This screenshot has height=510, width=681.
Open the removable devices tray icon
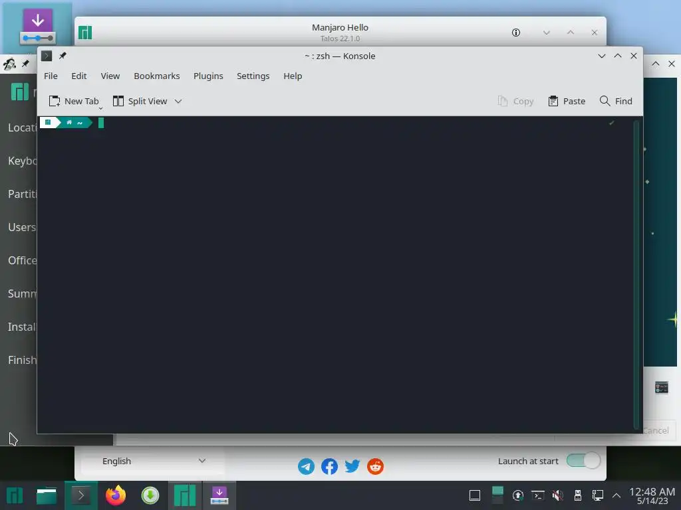[578, 495]
